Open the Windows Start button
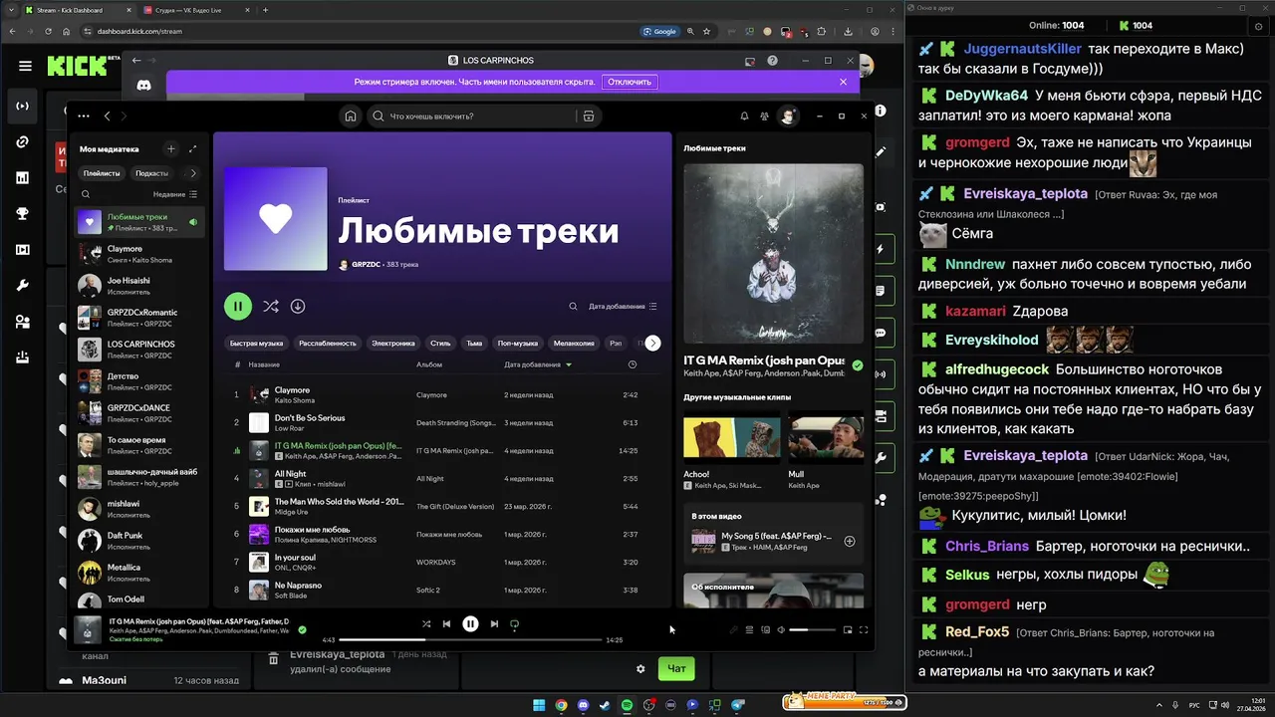Viewport: 1275px width, 717px height. coord(539,705)
